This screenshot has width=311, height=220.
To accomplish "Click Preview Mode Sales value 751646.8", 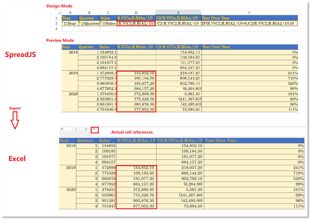I will [108, 109].
